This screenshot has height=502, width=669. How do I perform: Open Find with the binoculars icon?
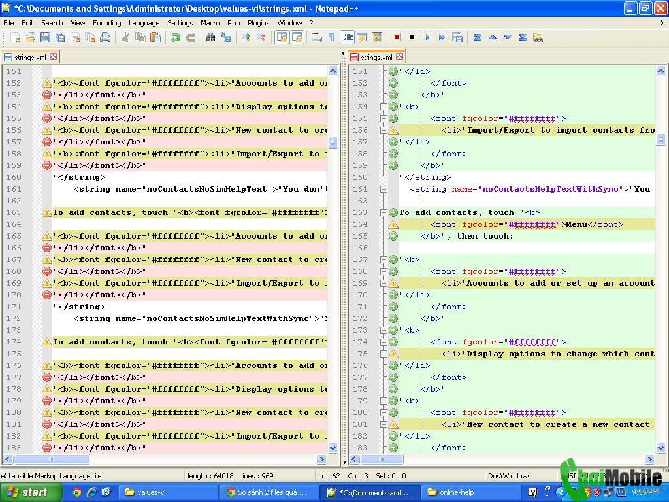click(x=210, y=38)
